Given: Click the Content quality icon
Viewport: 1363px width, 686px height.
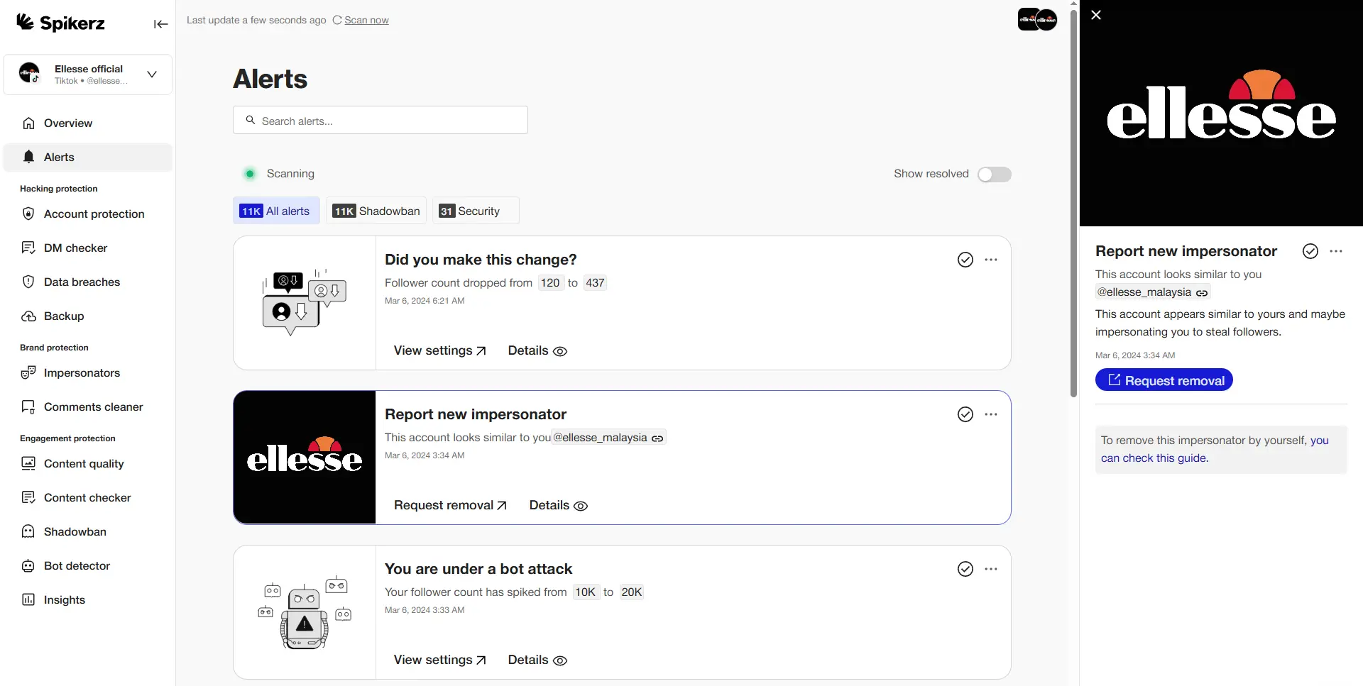Looking at the screenshot, I should point(28,464).
